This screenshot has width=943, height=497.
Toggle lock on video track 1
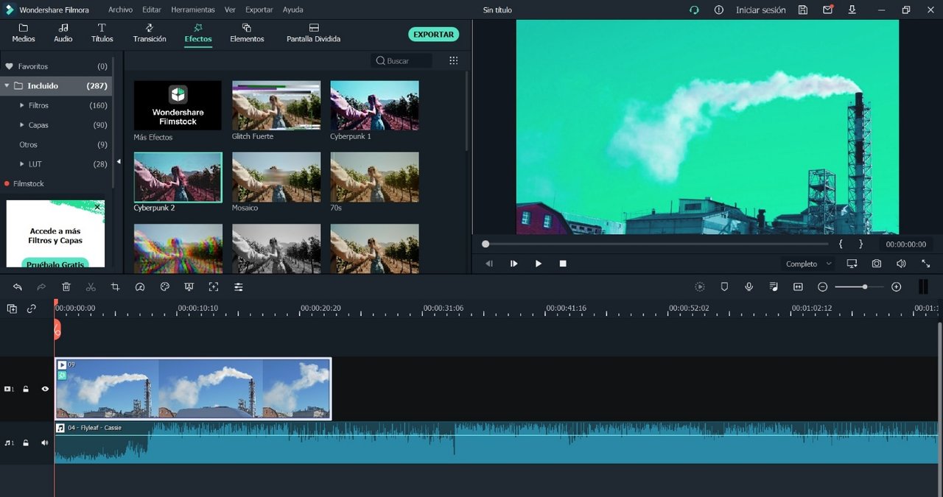coord(26,389)
